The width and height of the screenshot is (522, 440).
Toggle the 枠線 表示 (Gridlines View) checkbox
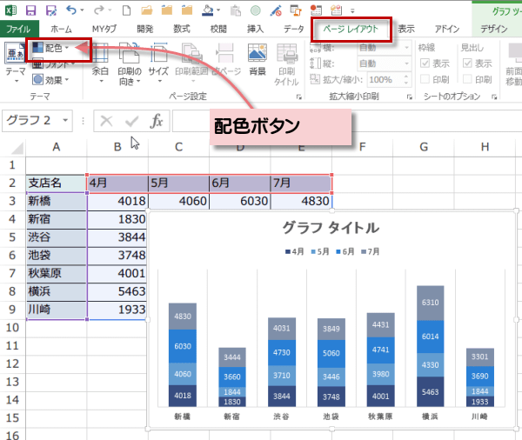click(424, 63)
